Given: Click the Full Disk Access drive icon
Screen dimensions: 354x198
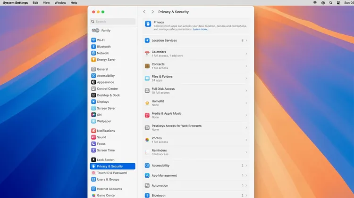Looking at the screenshot, I should tap(147, 91).
